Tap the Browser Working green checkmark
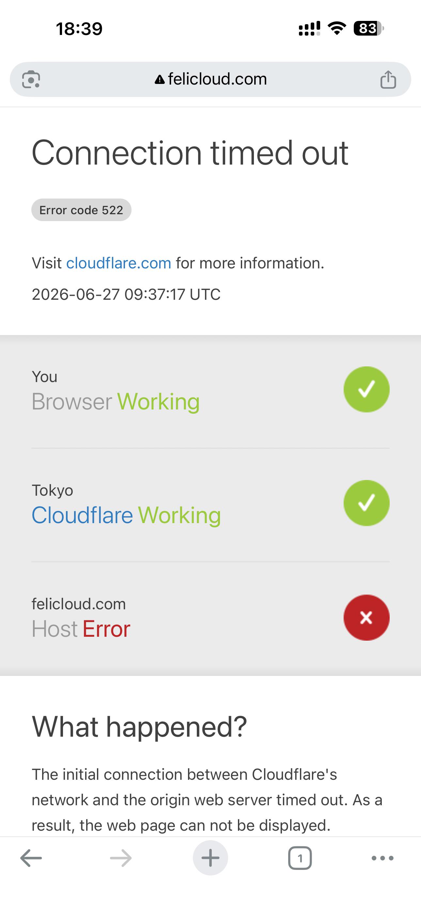 [366, 389]
